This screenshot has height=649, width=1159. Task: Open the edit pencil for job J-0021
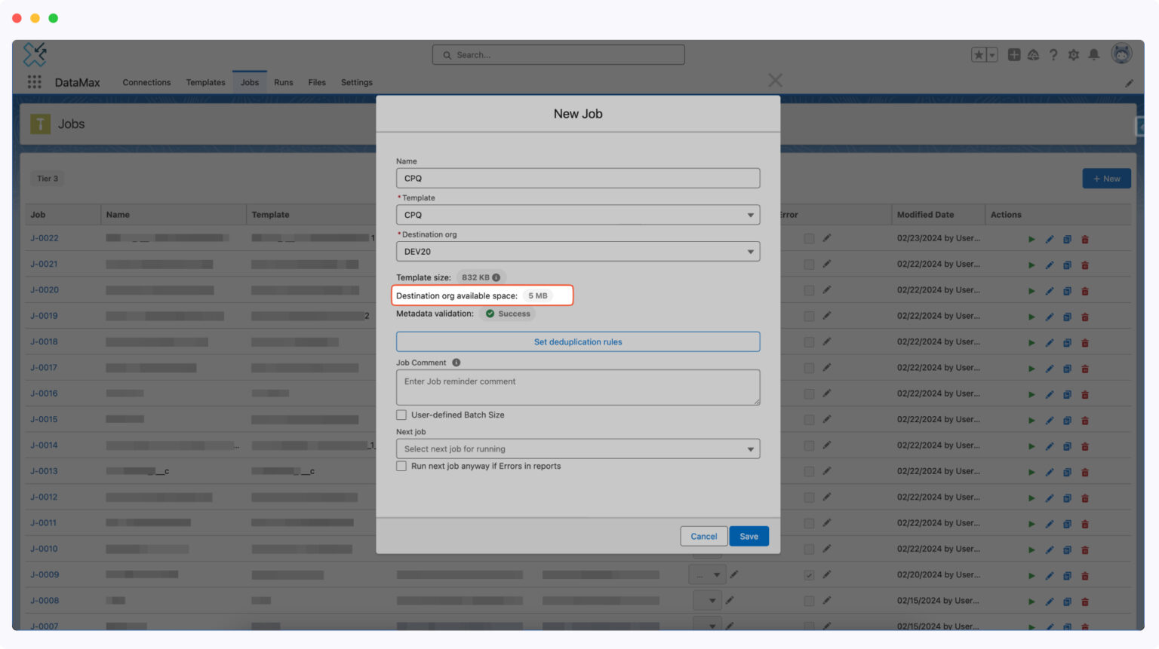tap(1050, 264)
